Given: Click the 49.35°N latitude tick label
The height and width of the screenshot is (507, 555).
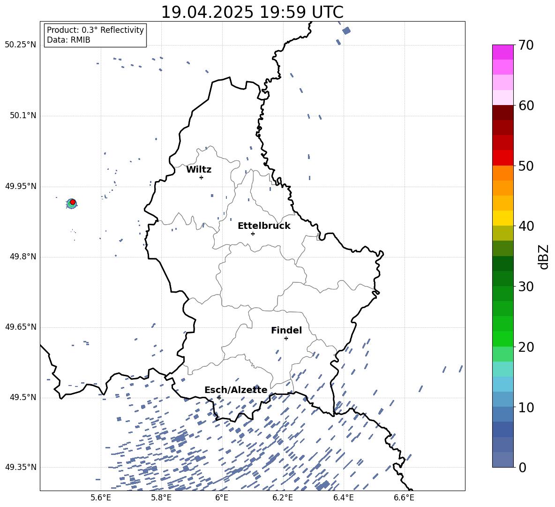Looking at the screenshot, I should (21, 467).
